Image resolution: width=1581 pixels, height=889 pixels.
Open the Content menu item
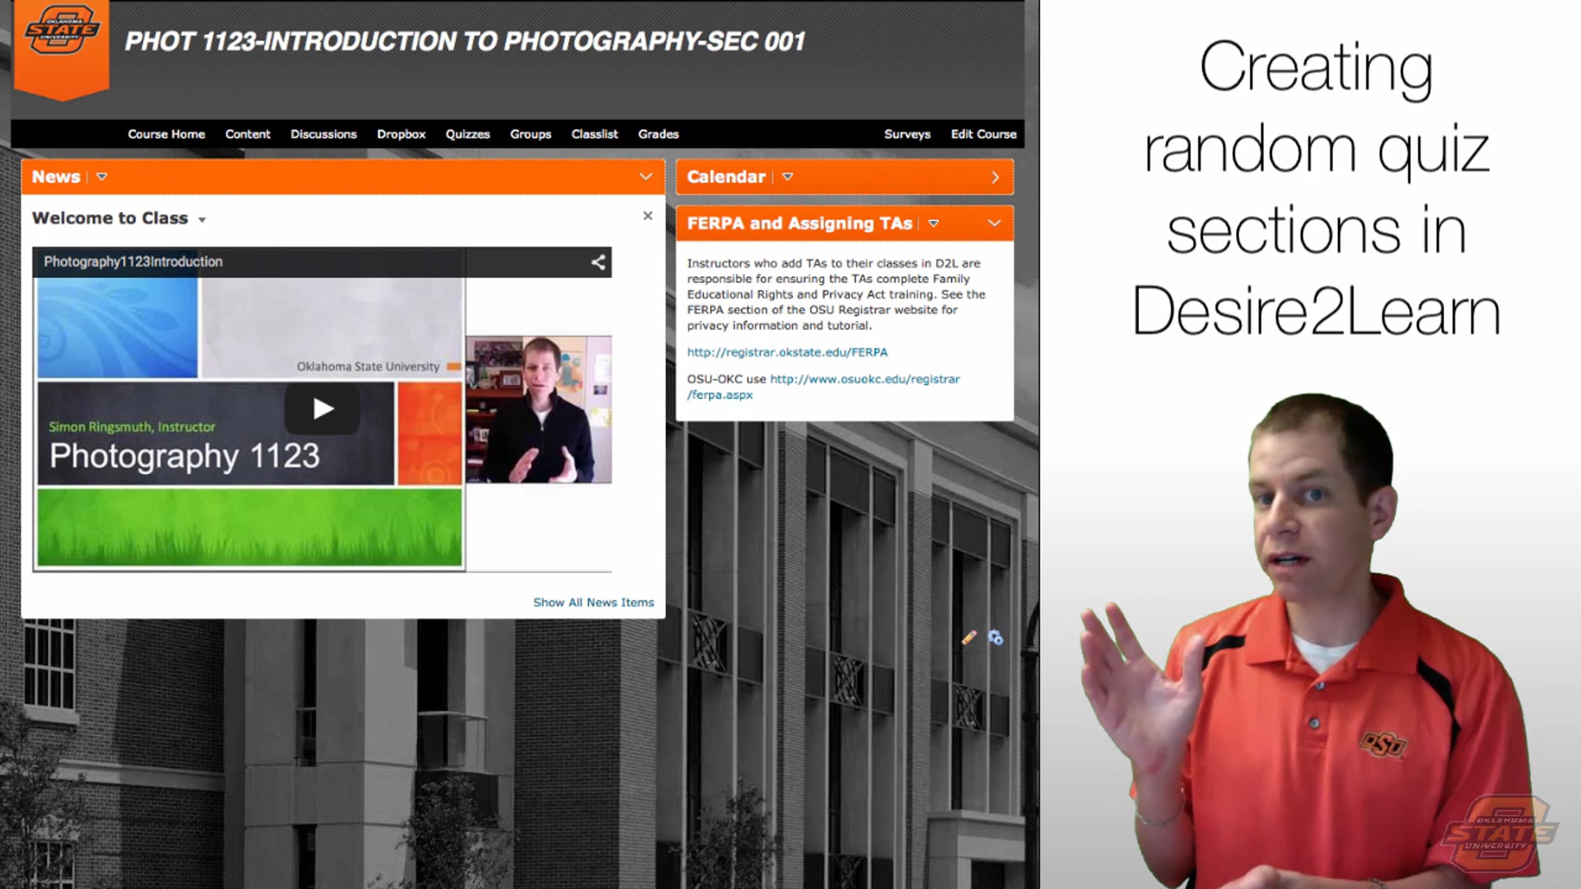[248, 134]
